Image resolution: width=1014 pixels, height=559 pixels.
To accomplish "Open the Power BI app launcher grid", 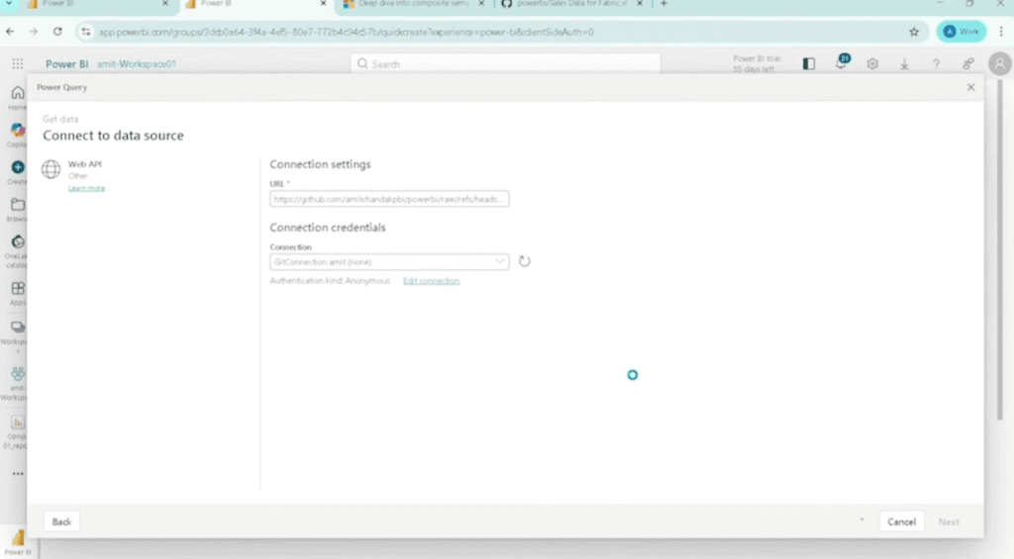I will [x=18, y=63].
